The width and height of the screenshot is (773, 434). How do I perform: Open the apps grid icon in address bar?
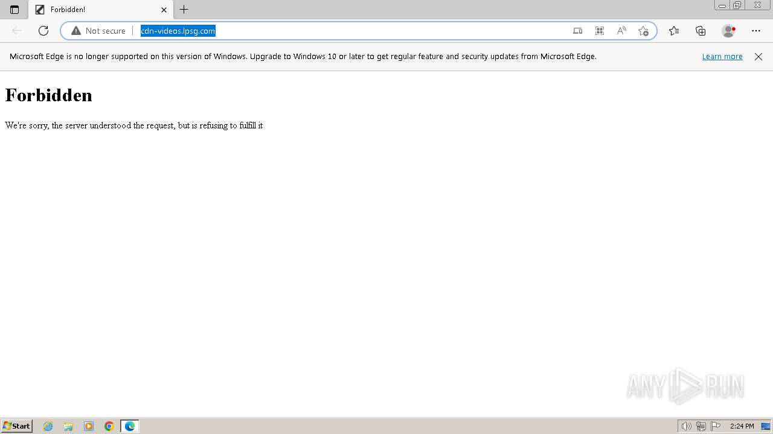point(600,31)
